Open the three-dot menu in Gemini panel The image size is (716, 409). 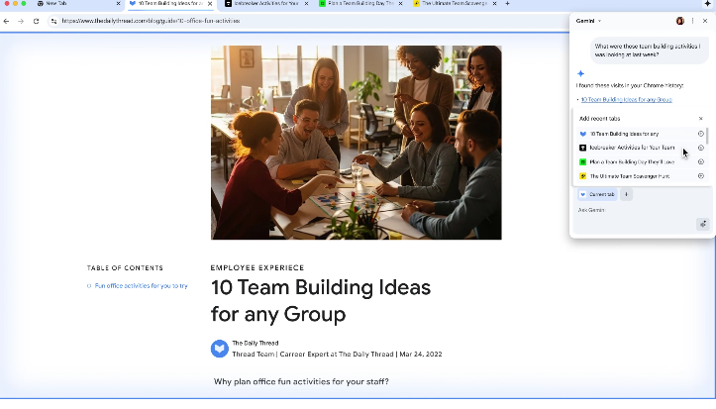tap(692, 21)
